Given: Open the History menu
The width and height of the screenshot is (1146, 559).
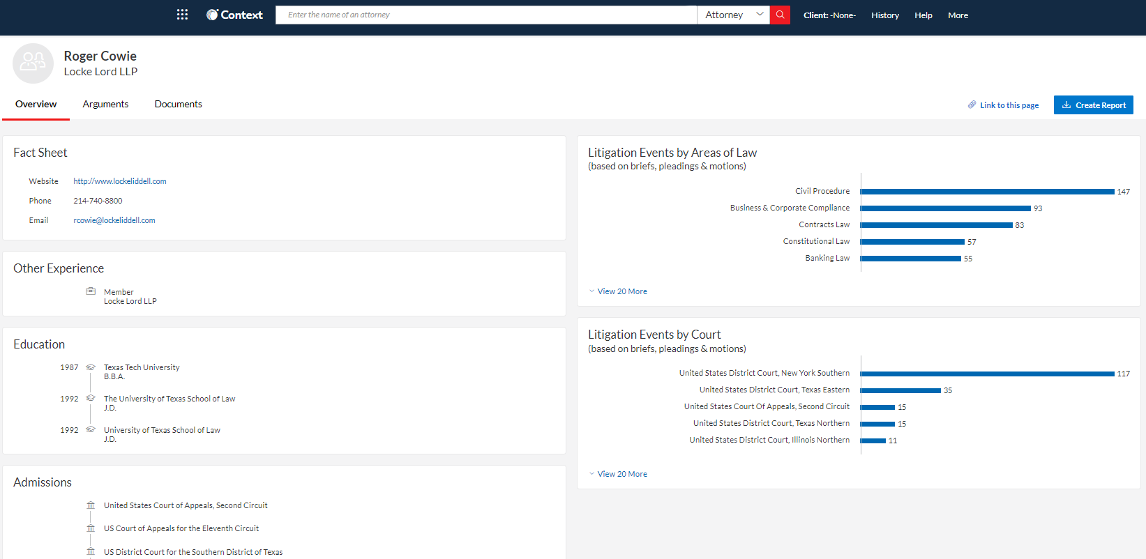Looking at the screenshot, I should pos(885,15).
